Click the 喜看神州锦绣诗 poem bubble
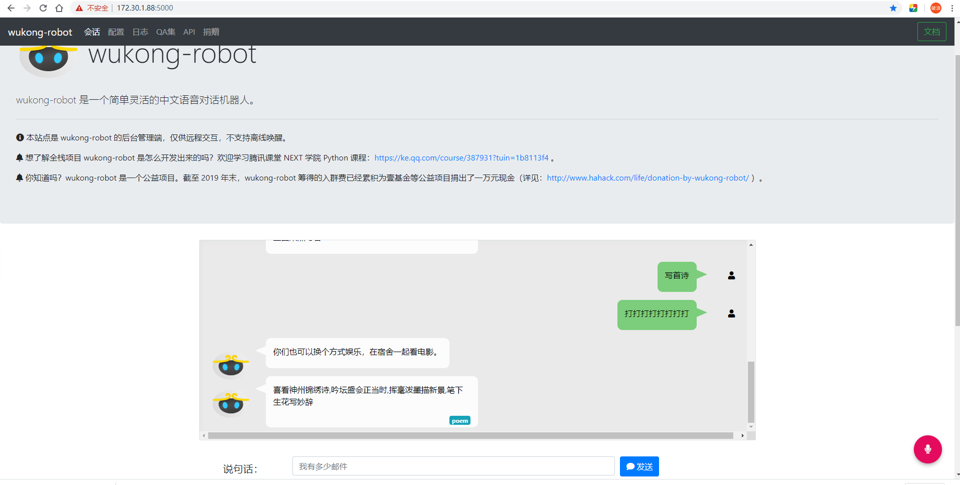The image size is (960, 485). 372,401
